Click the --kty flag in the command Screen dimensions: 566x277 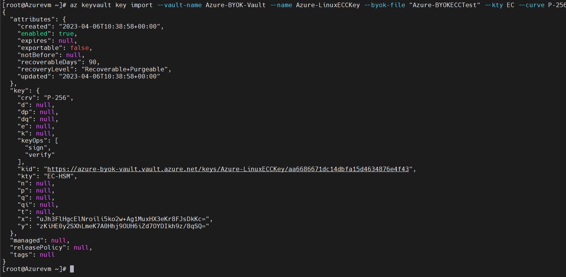coord(494,5)
